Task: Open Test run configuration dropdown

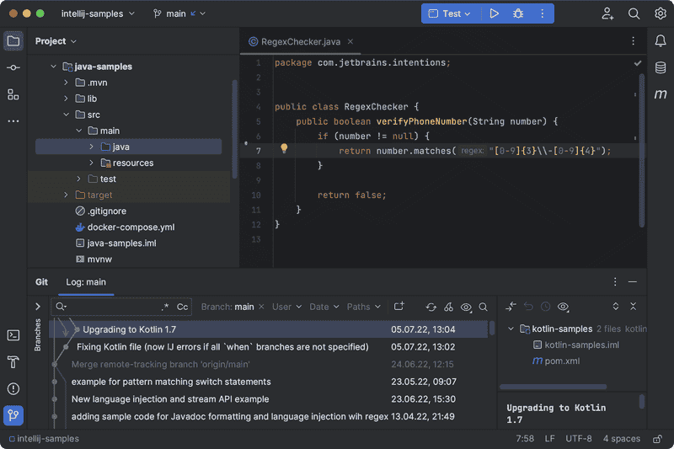Action: pos(450,13)
